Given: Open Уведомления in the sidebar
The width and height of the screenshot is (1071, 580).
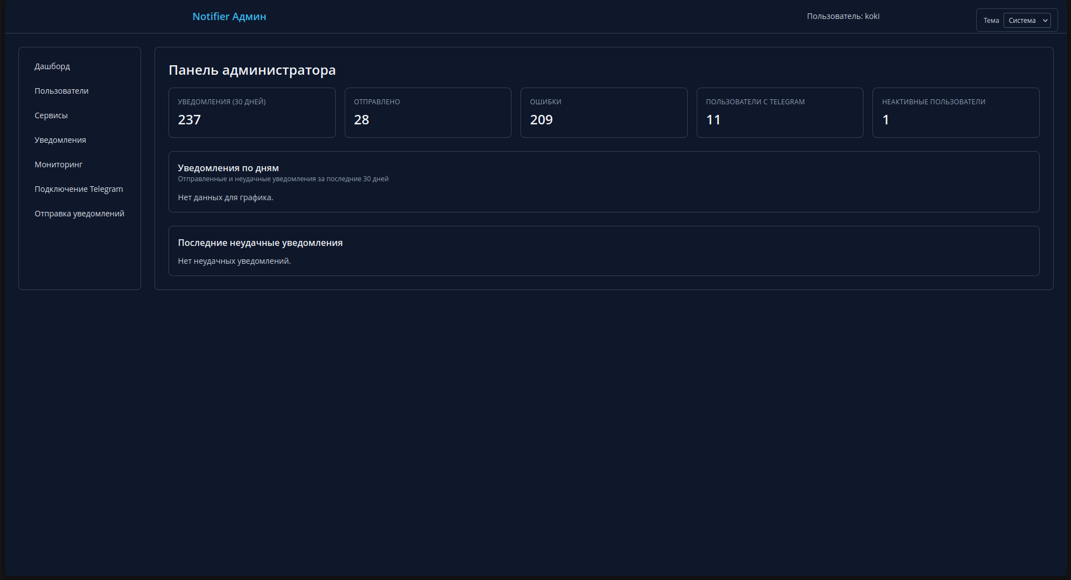Looking at the screenshot, I should pyautogui.click(x=60, y=140).
